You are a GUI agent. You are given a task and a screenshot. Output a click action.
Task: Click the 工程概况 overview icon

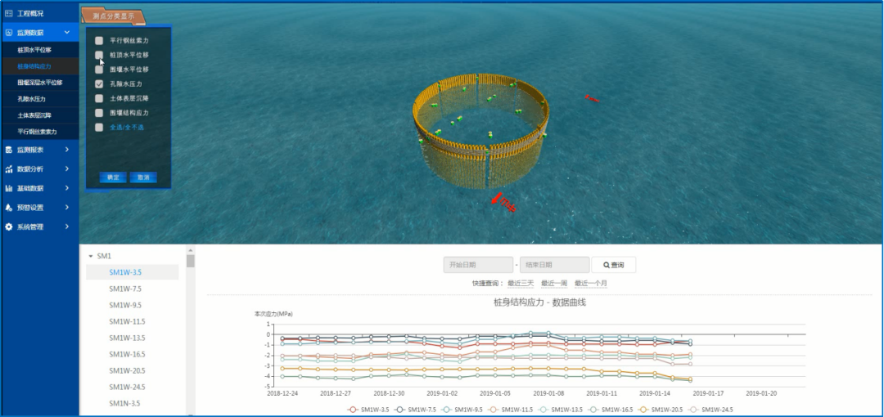(x=8, y=13)
